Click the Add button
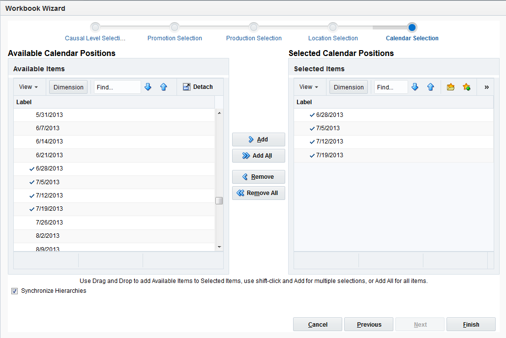The image size is (506, 338). (259, 140)
